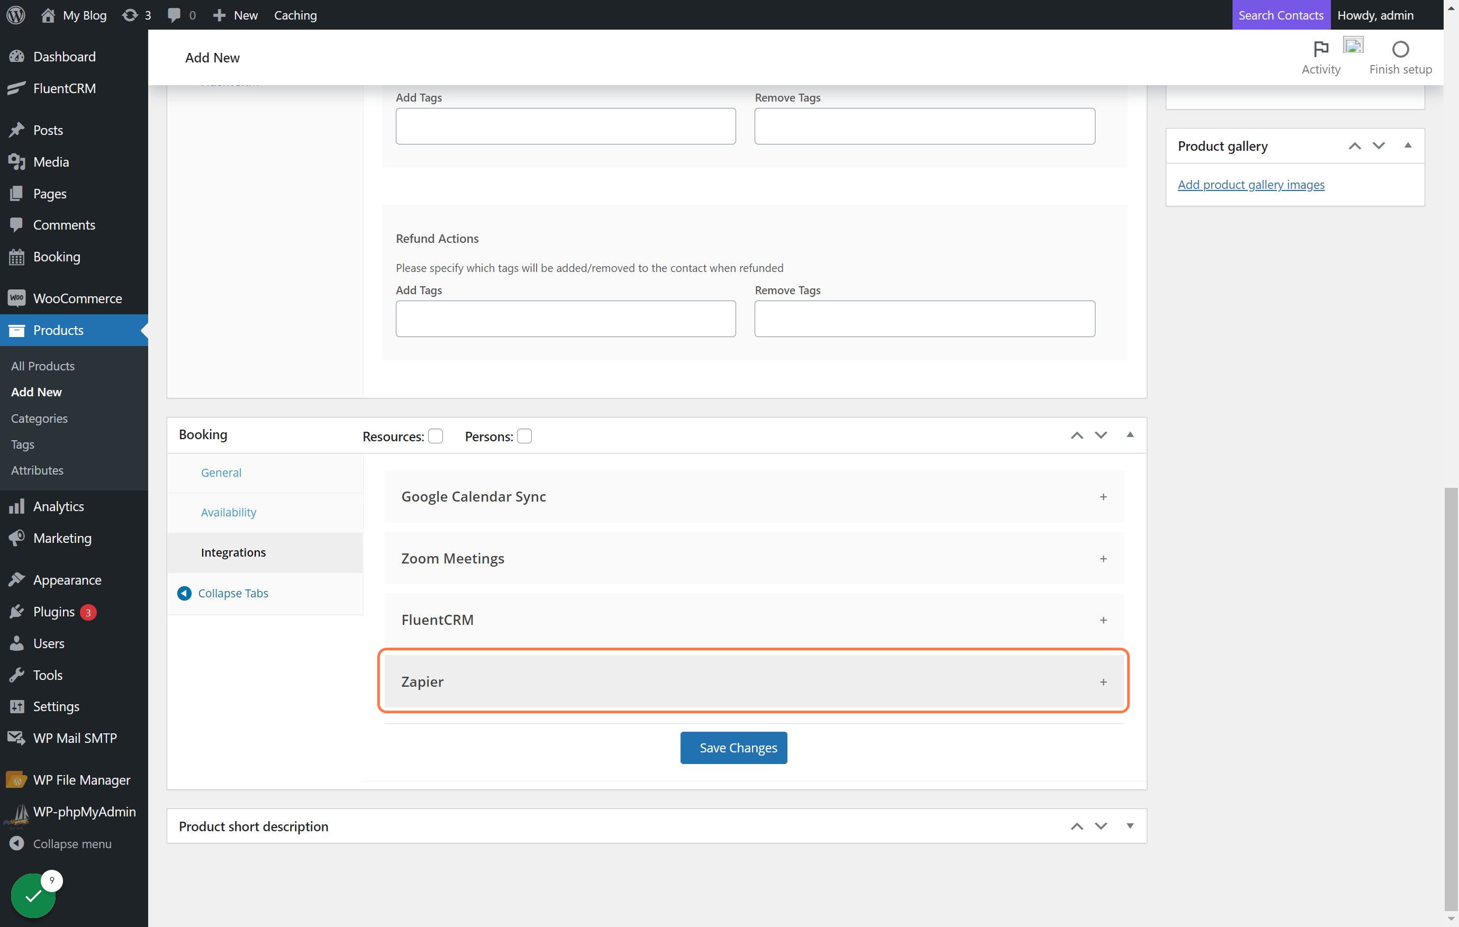Click the Refund Actions Add Tags field
The height and width of the screenshot is (927, 1459).
point(565,318)
